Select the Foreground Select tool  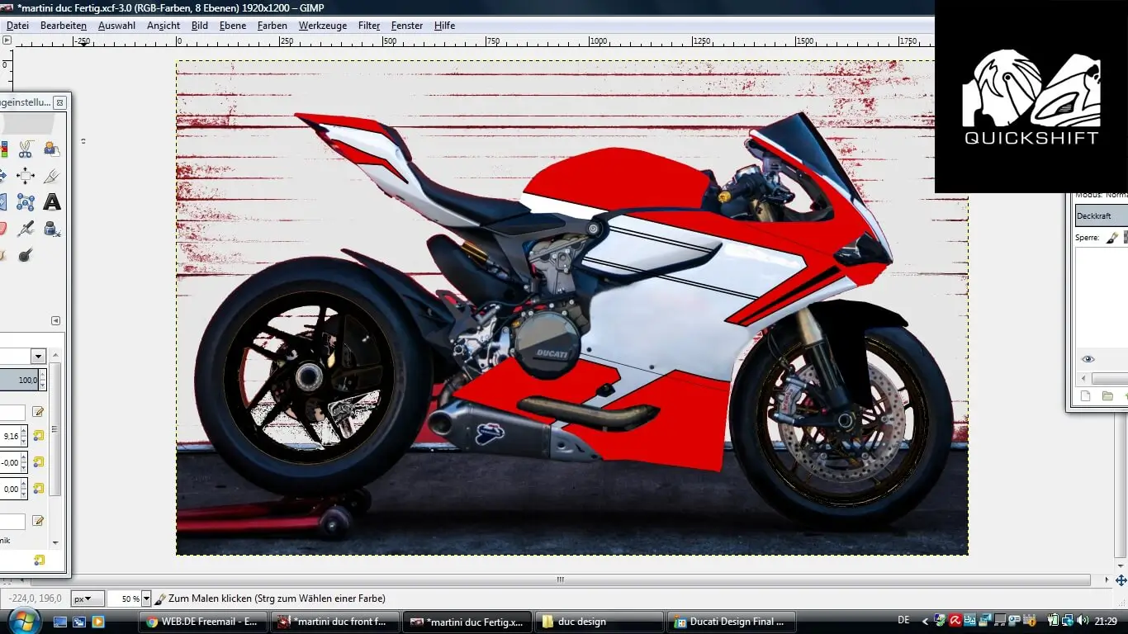tap(51, 149)
